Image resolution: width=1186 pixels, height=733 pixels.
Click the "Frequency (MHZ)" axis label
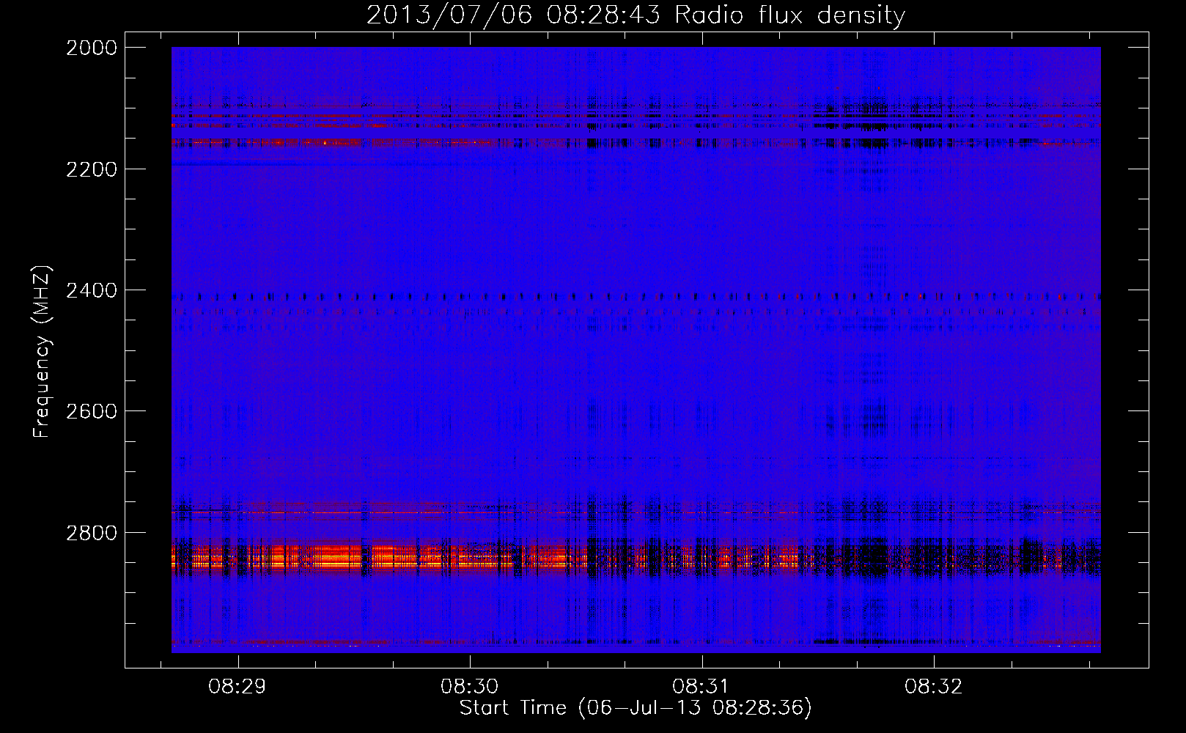click(x=43, y=352)
